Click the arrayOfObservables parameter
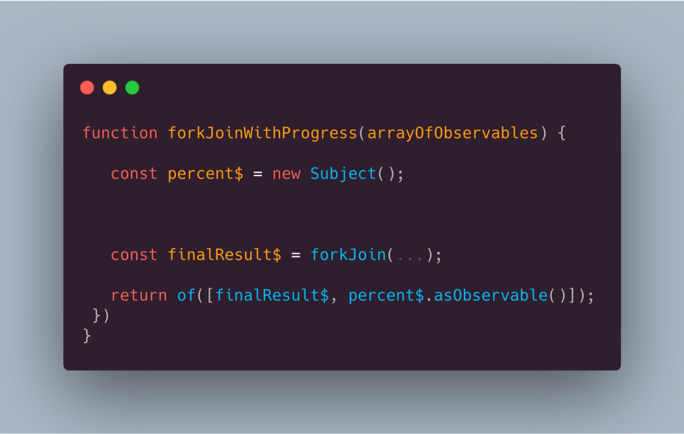This screenshot has width=684, height=434. coord(453,133)
